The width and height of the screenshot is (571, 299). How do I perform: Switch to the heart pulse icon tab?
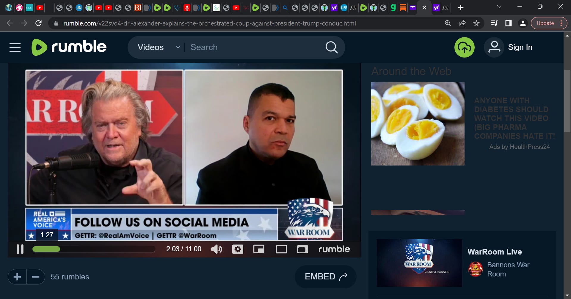[177, 8]
